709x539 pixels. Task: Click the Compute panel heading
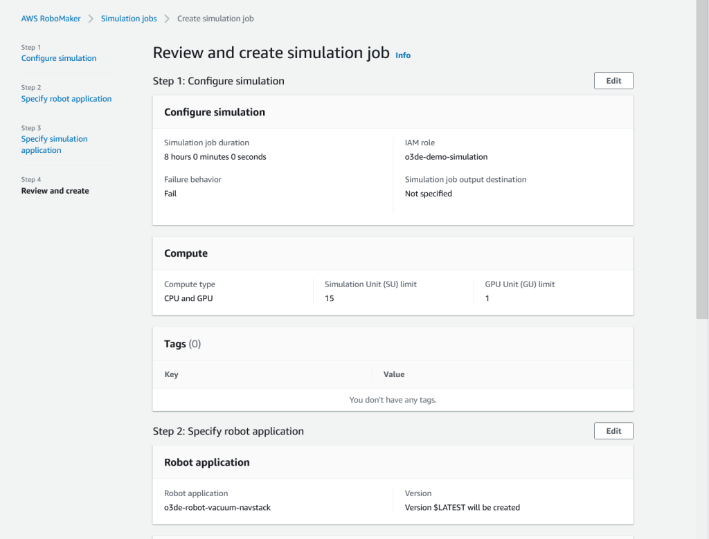tap(186, 253)
